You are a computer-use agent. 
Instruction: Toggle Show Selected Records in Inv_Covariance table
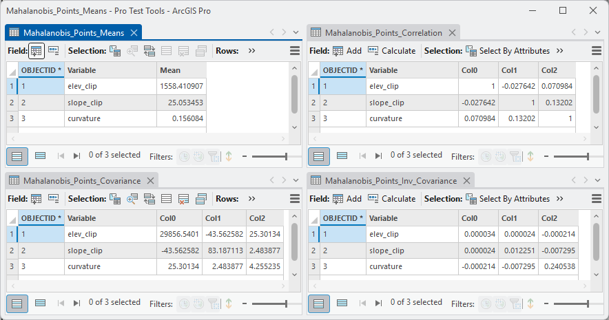pos(342,303)
